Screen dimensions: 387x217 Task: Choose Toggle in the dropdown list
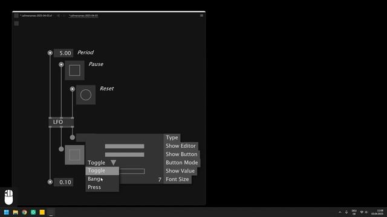102,171
